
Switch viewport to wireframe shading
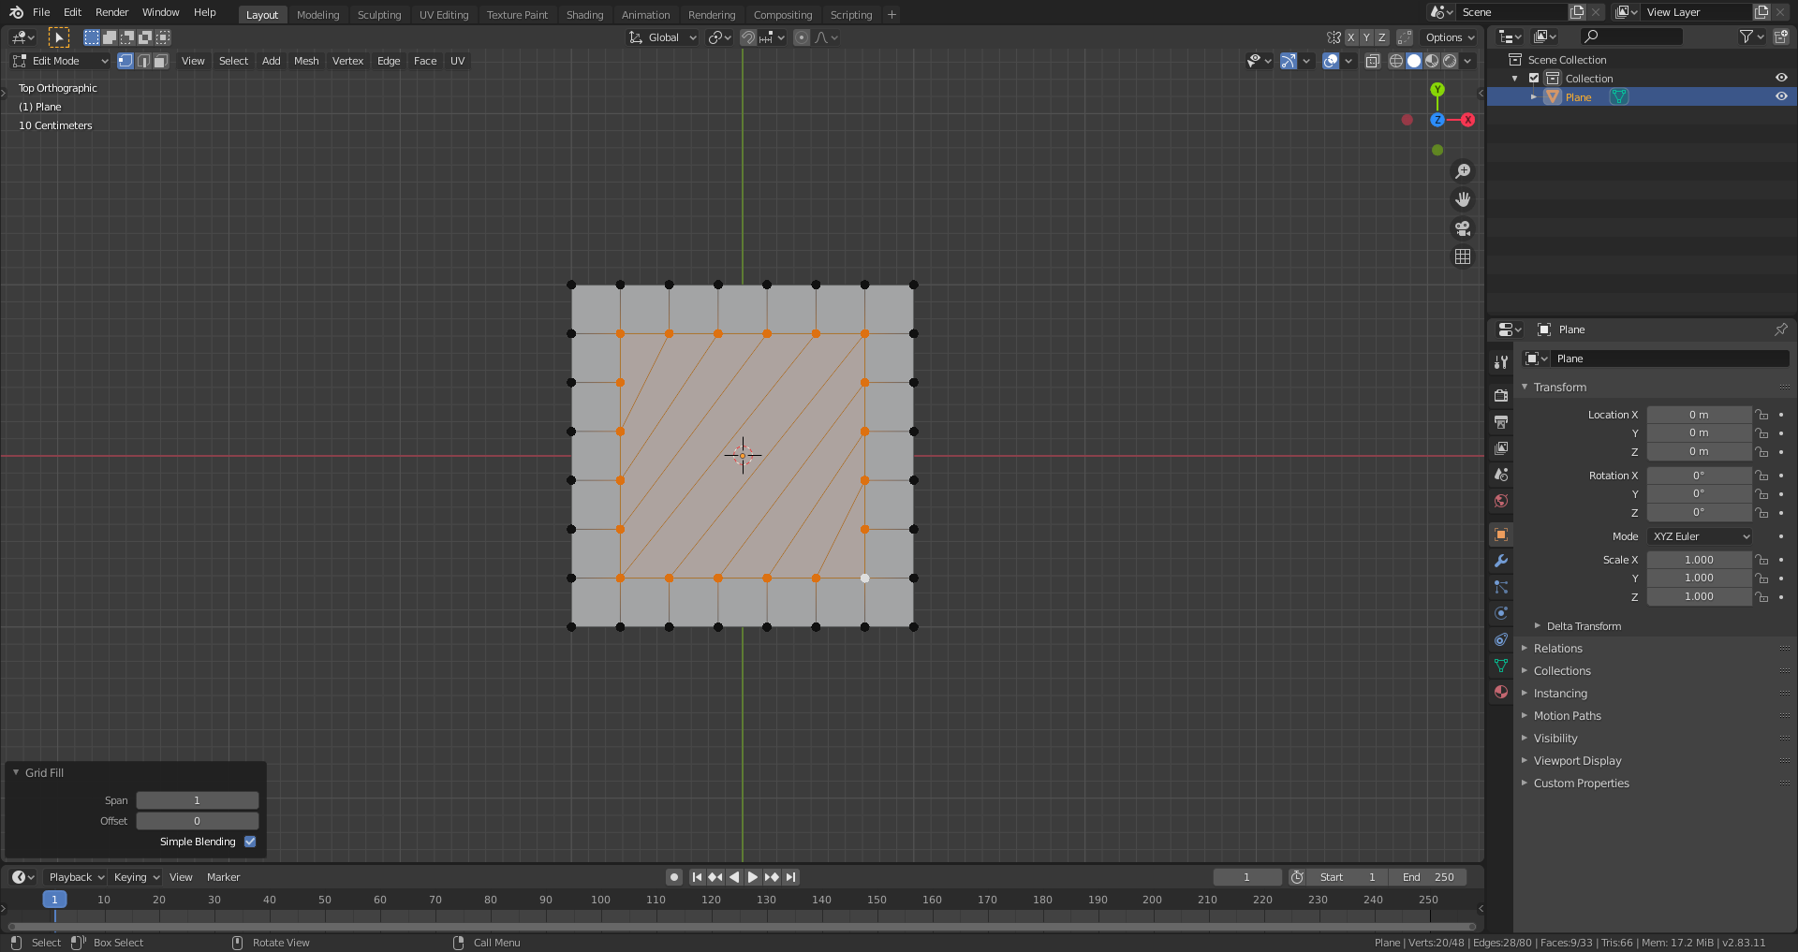pyautogui.click(x=1395, y=61)
